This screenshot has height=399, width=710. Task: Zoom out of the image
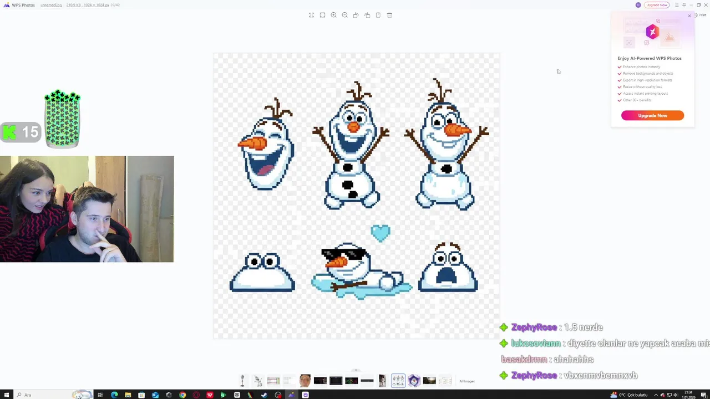point(344,15)
